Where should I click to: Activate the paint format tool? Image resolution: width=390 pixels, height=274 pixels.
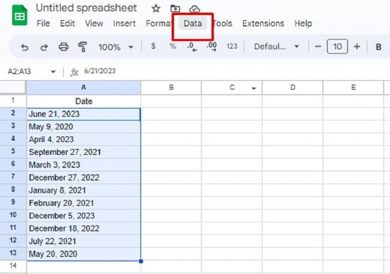click(83, 47)
